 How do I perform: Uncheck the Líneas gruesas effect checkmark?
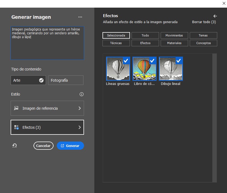point(126,61)
